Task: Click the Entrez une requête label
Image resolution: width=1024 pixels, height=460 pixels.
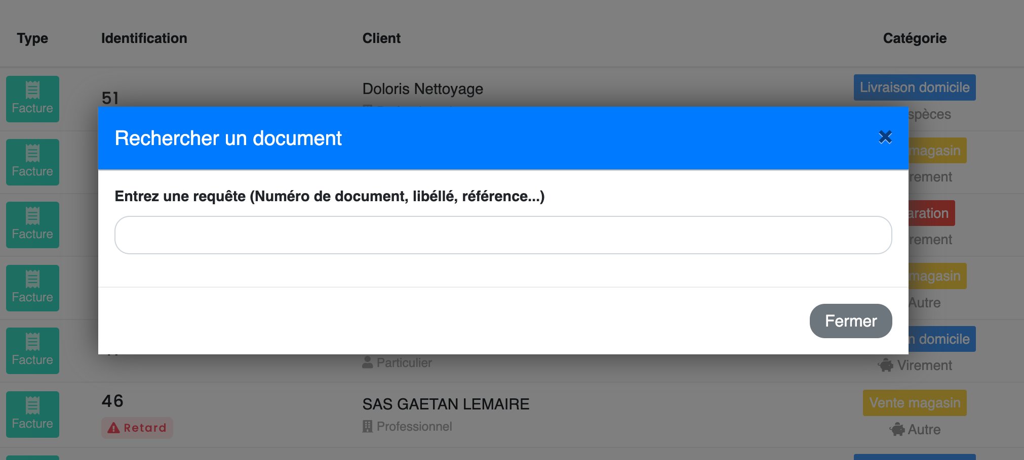Action: point(330,196)
